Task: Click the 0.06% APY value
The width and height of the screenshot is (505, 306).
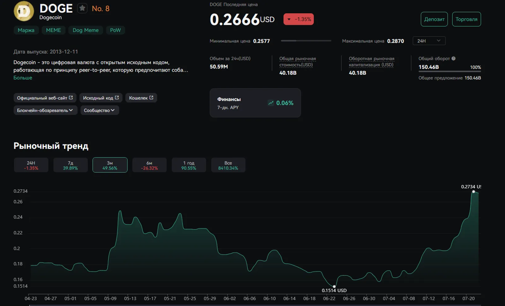Action: point(285,103)
